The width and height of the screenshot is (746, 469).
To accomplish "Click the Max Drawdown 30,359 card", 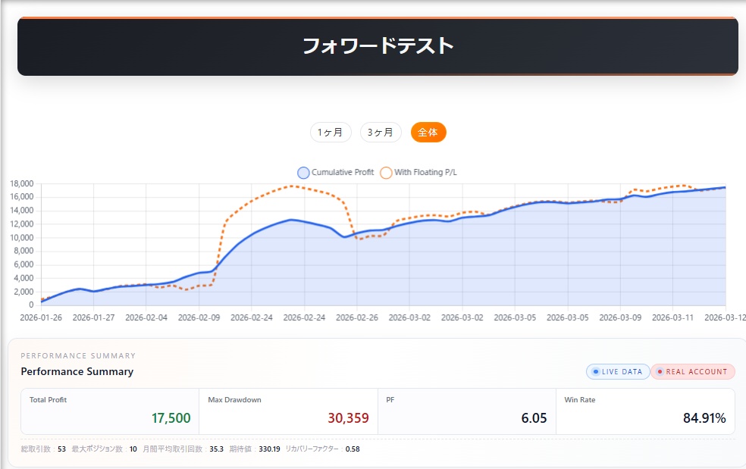I will coord(288,411).
